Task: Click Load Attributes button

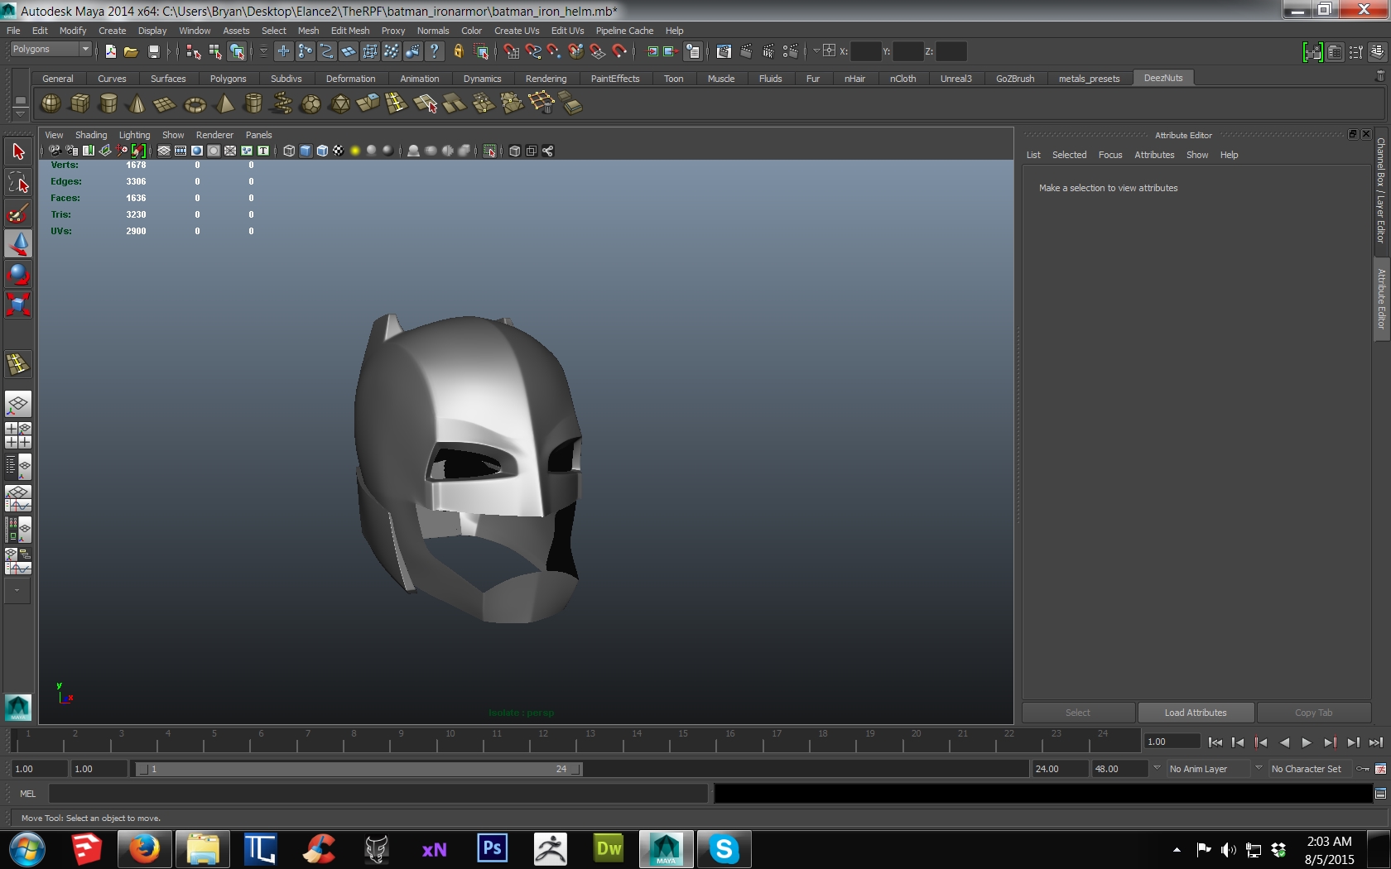Action: pos(1196,713)
